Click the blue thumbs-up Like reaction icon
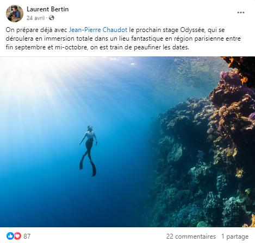The width and height of the screenshot is (255, 243). tap(10, 236)
